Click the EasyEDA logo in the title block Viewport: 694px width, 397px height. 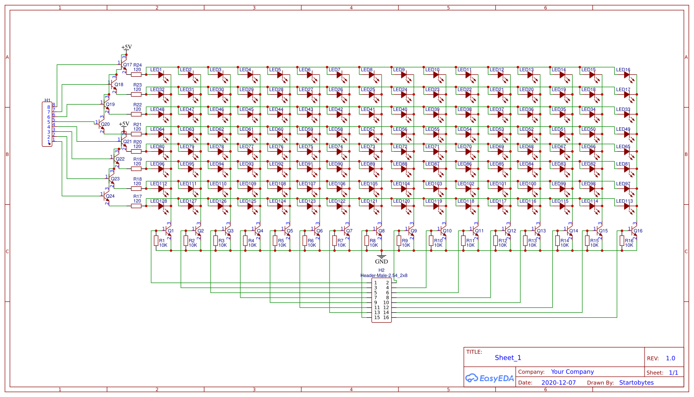pyautogui.click(x=490, y=377)
